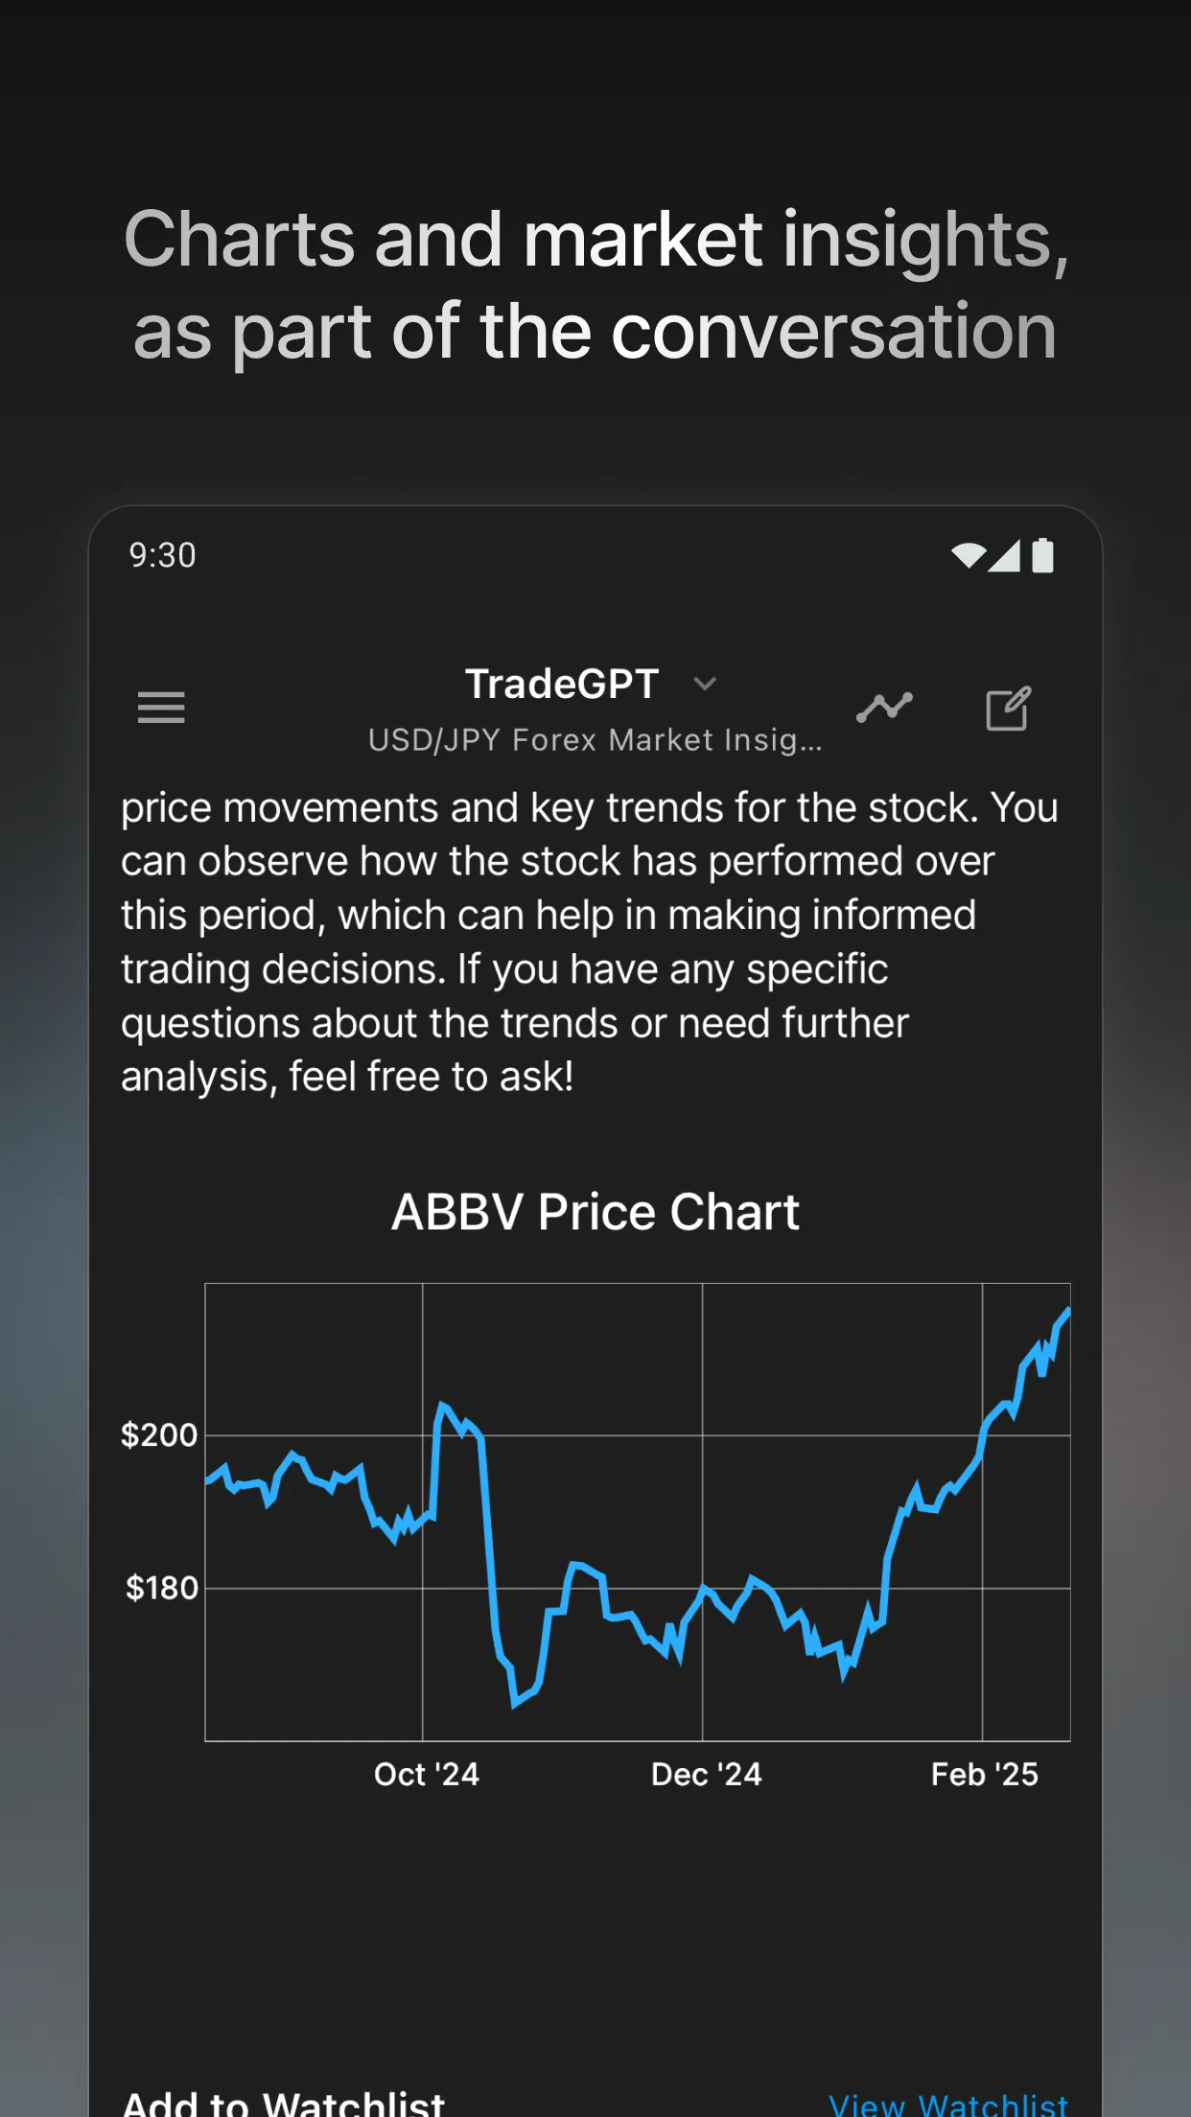Image resolution: width=1191 pixels, height=2117 pixels.
Task: Select the Dec '24 axis label
Action: 706,1774
